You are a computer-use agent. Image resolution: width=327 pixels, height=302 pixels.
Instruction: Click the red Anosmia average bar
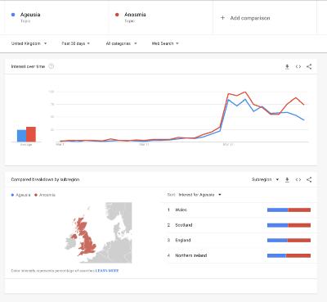31,134
